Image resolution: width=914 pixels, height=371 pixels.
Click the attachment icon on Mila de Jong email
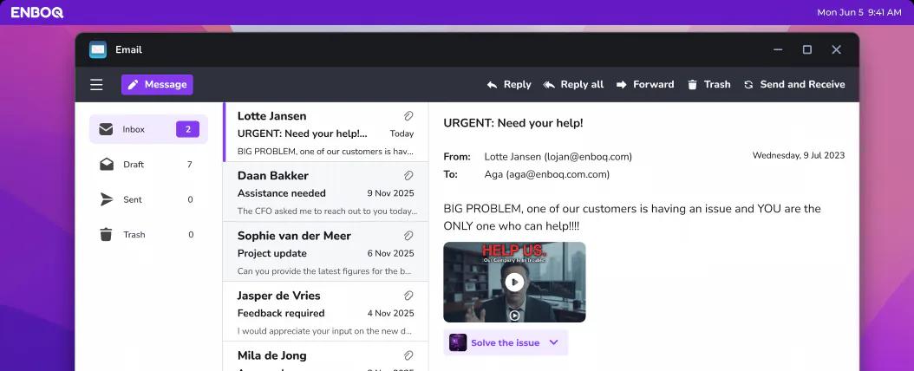tap(408, 355)
